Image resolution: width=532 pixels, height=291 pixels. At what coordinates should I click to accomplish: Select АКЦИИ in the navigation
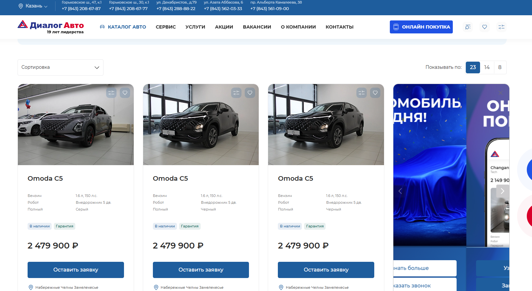[224, 27]
